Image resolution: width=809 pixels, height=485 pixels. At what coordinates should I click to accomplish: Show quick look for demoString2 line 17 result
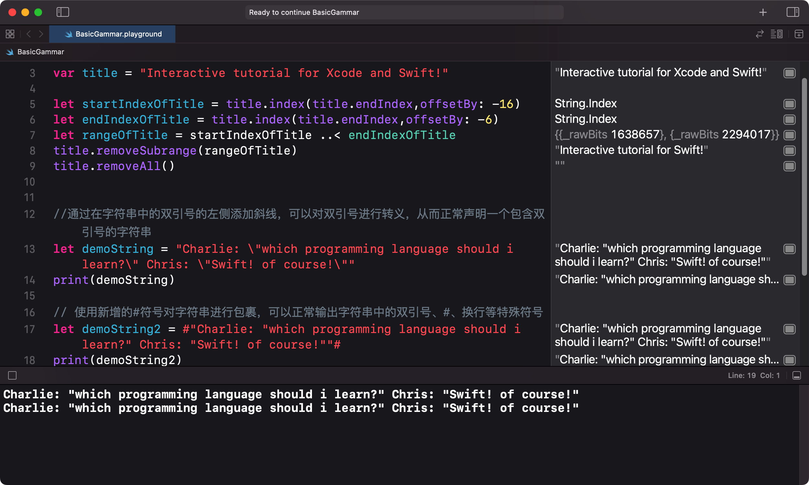(789, 329)
